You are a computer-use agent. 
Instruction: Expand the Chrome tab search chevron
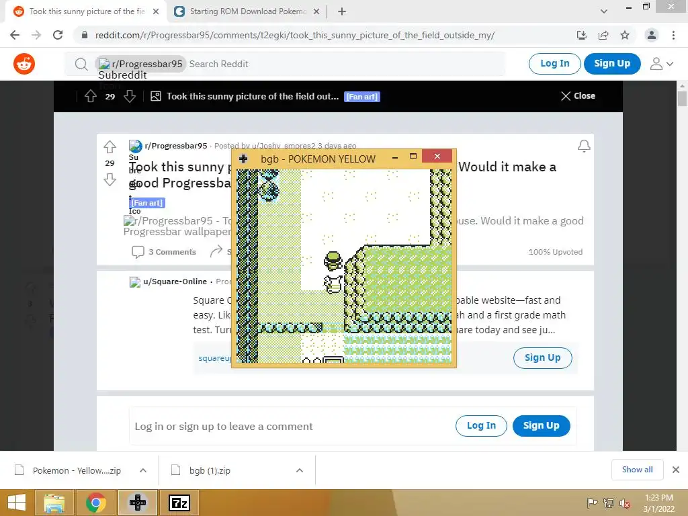click(x=604, y=11)
